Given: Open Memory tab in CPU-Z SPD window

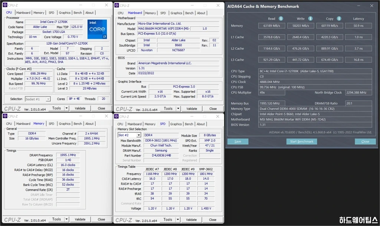Looking at the screenshot, I should tap(150, 124).
